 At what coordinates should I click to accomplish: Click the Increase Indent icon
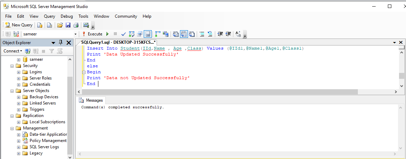228,34
